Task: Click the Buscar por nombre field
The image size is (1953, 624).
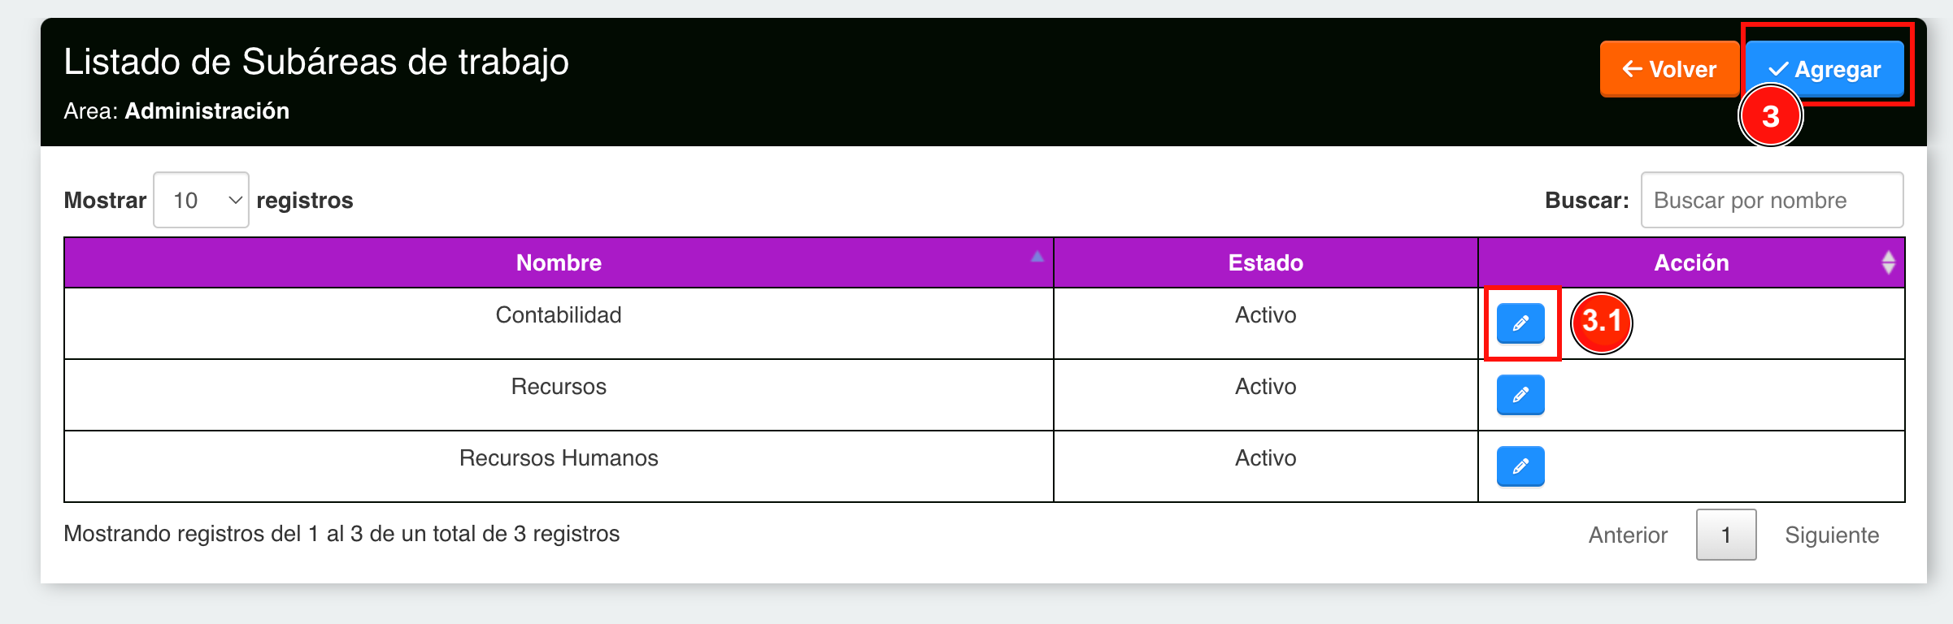Action: [1772, 200]
